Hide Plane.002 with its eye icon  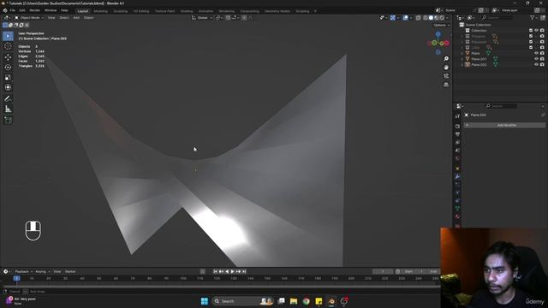(x=536, y=65)
